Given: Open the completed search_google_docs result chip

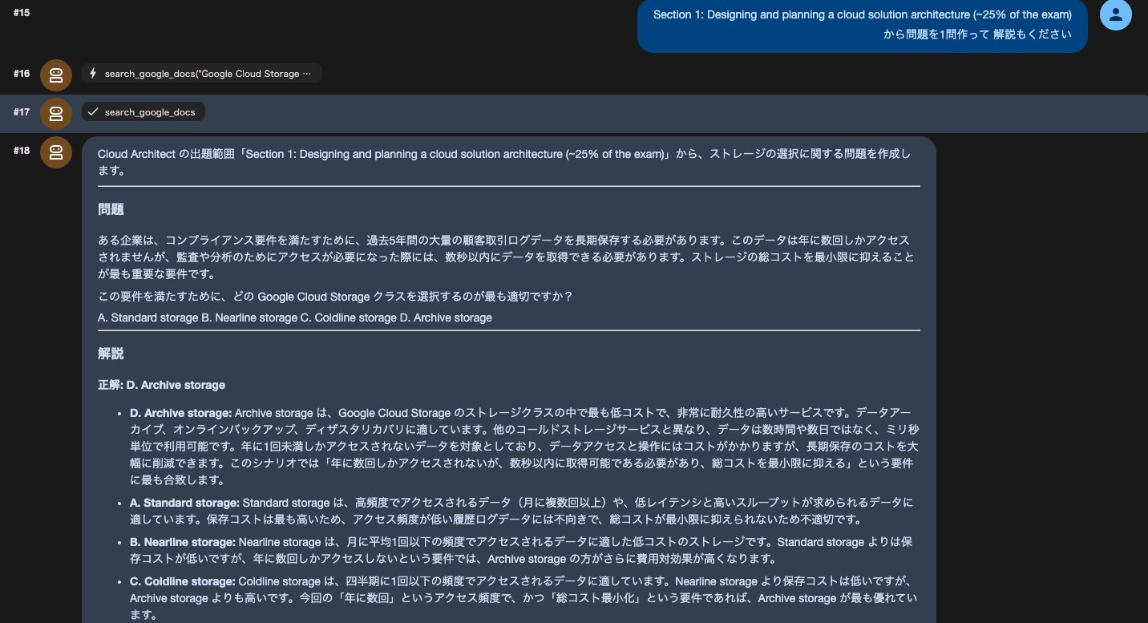Looking at the screenshot, I should point(143,112).
